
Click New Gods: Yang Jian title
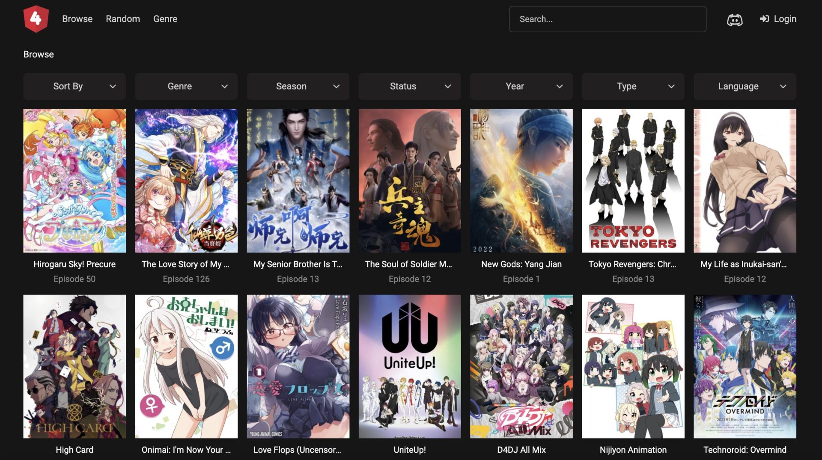(x=521, y=264)
